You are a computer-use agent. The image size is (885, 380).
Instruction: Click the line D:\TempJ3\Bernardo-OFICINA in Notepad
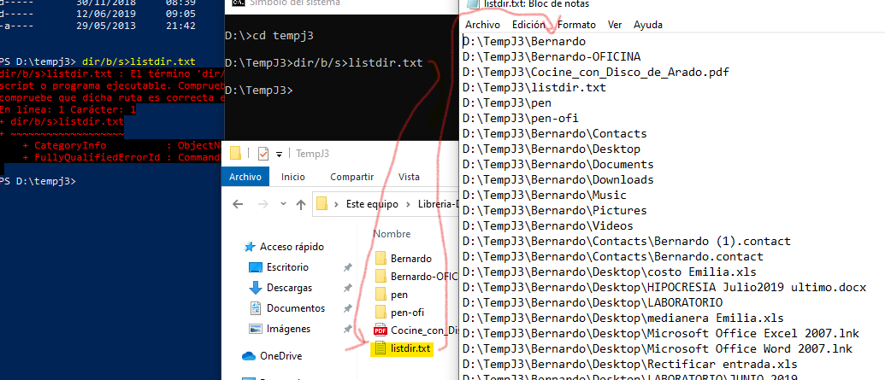coord(552,57)
